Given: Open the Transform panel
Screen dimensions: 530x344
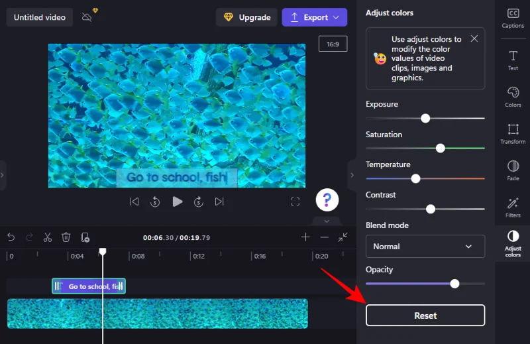Looking at the screenshot, I should (x=512, y=134).
